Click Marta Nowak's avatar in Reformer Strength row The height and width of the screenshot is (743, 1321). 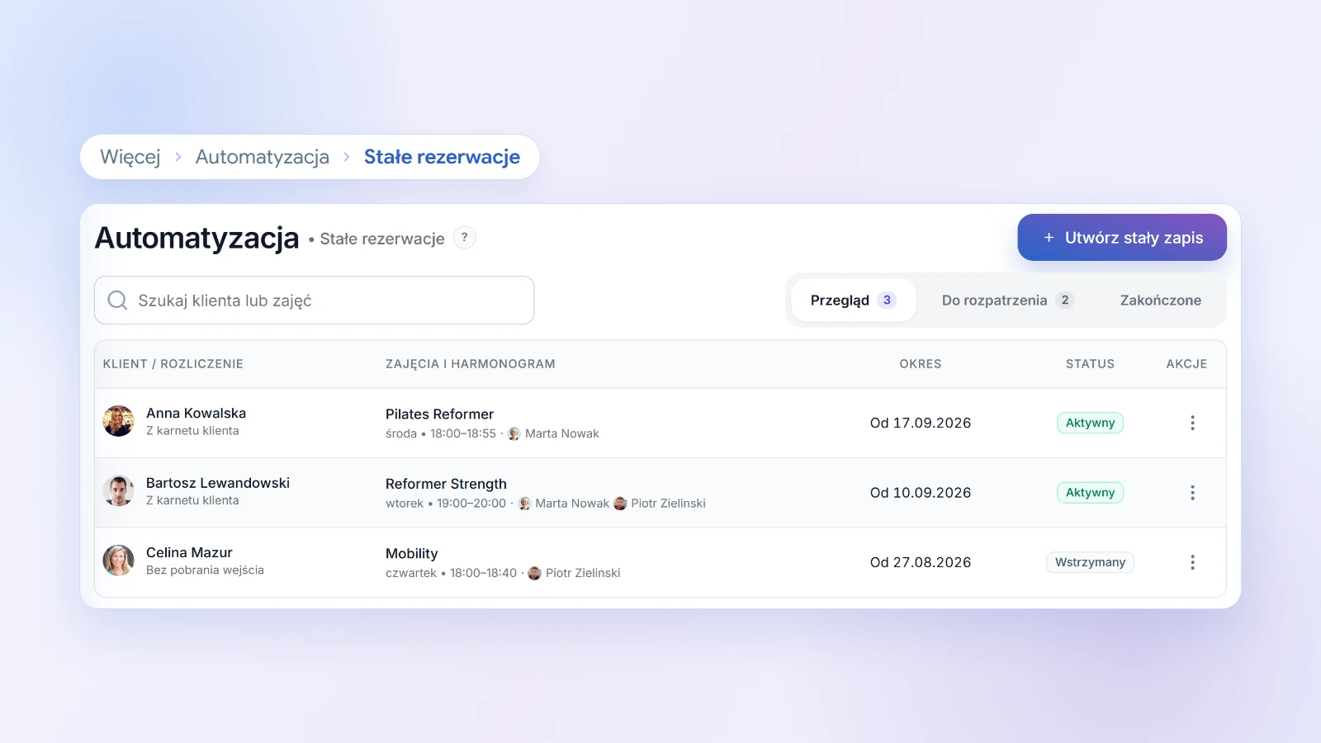(x=524, y=504)
